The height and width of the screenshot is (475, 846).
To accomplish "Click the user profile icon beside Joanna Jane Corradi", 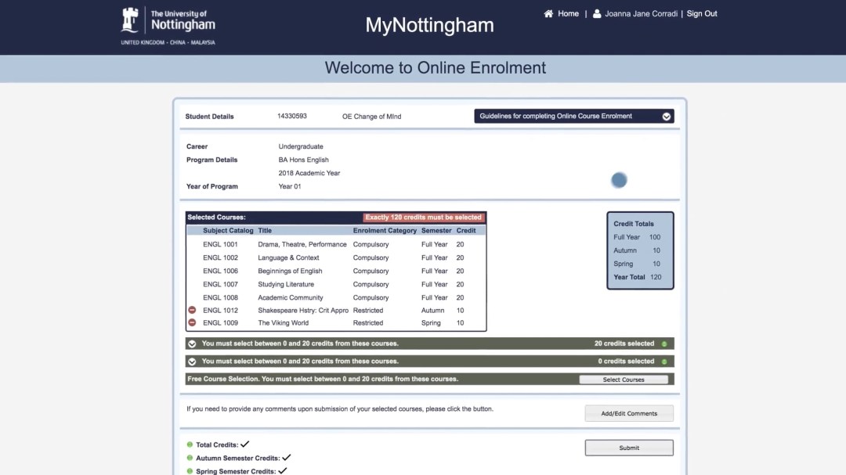I will (597, 13).
